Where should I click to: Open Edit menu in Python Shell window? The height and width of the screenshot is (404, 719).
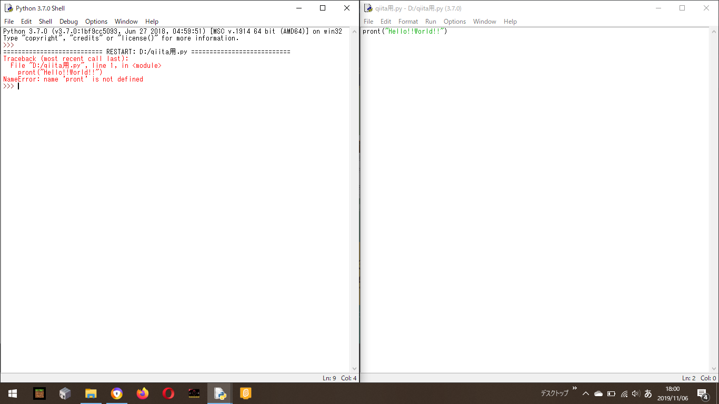26,22
